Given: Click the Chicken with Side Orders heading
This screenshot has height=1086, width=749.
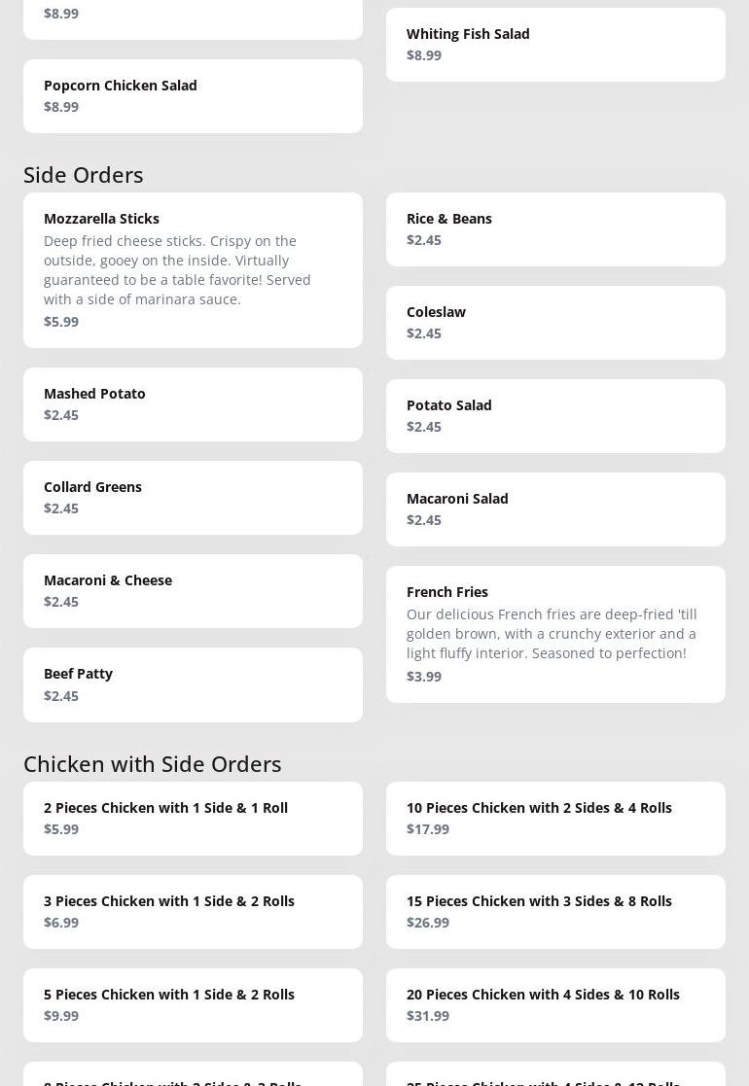Looking at the screenshot, I should [153, 763].
